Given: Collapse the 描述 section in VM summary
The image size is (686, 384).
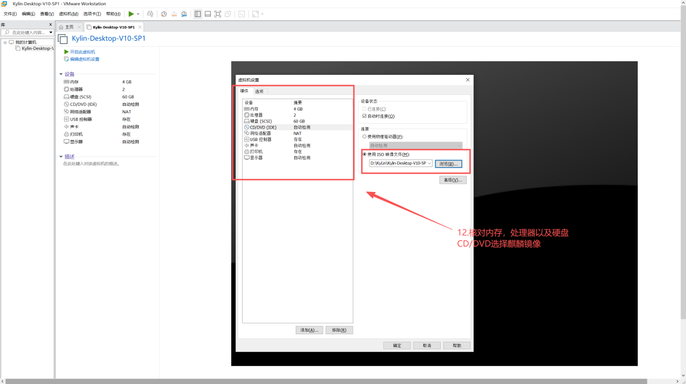Looking at the screenshot, I should 61,157.
